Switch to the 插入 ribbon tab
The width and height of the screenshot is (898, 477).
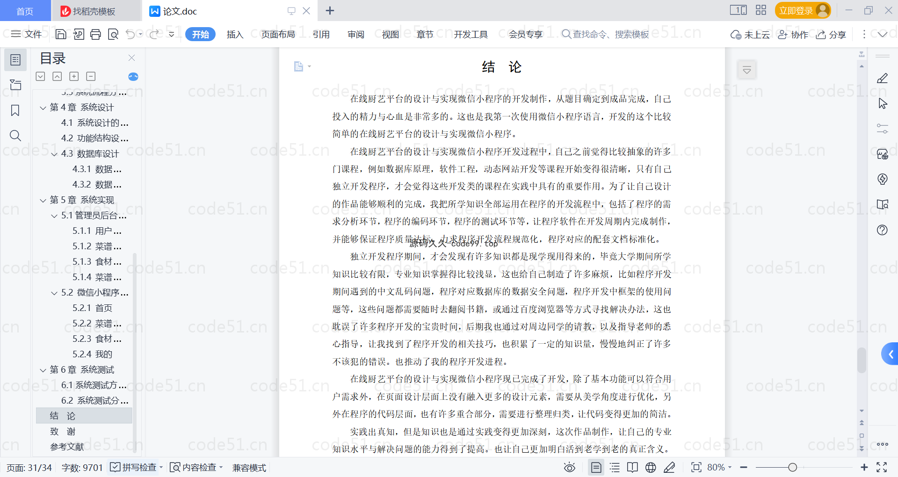pos(235,34)
